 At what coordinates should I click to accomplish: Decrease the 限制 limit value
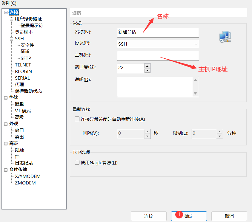pyautogui.click(x=220, y=136)
